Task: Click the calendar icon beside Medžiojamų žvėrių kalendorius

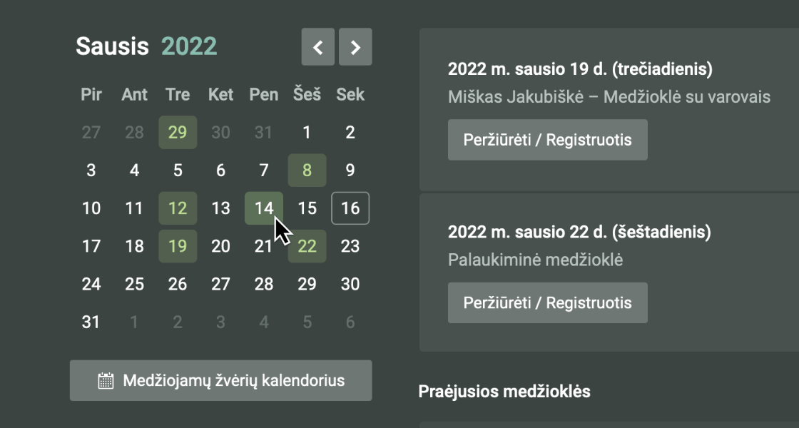Action: click(x=106, y=380)
